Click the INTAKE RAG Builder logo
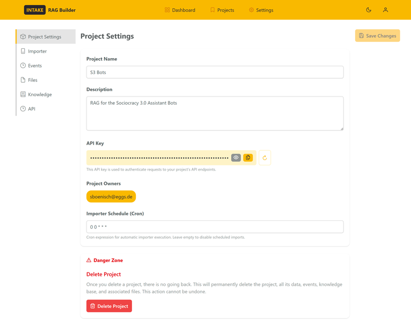The image size is (411, 323). click(50, 10)
